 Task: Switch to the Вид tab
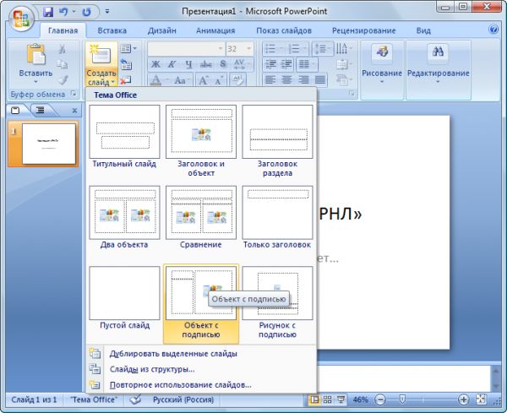tap(423, 30)
